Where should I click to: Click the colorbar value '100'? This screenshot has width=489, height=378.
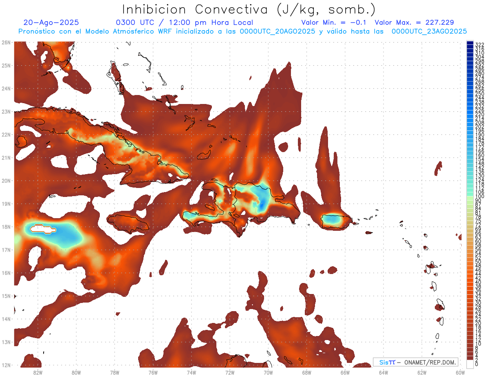480,197
